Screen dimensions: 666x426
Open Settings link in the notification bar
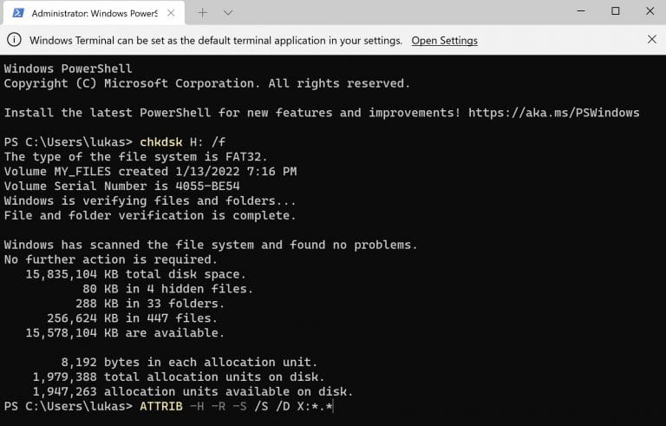pos(444,41)
